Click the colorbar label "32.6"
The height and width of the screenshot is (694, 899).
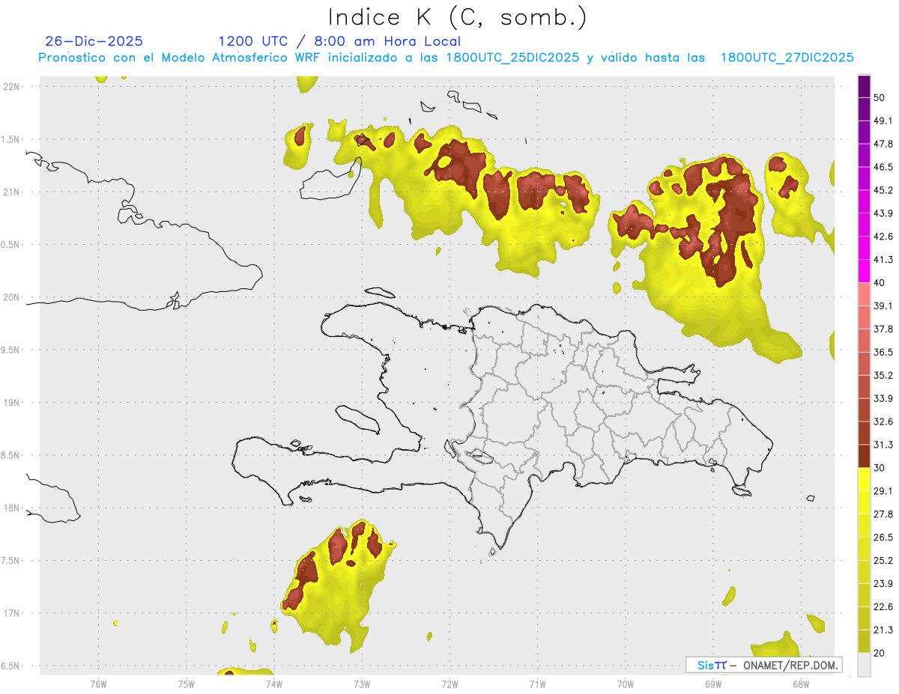[x=883, y=421]
